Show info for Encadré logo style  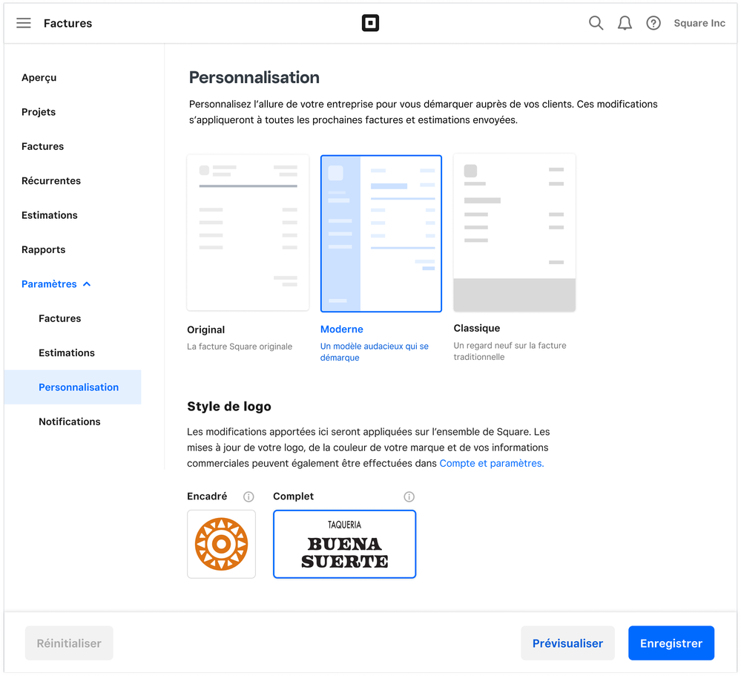coord(248,497)
